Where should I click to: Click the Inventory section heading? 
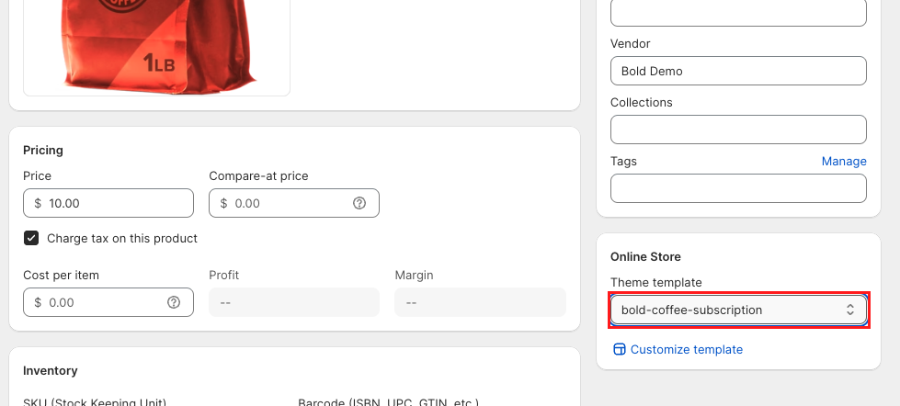click(x=50, y=370)
